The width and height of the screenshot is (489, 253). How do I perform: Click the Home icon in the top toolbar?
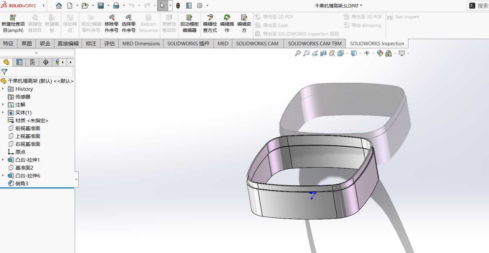pos(59,6)
